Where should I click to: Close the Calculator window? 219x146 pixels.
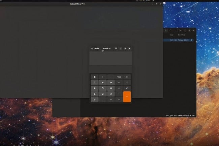129,49
